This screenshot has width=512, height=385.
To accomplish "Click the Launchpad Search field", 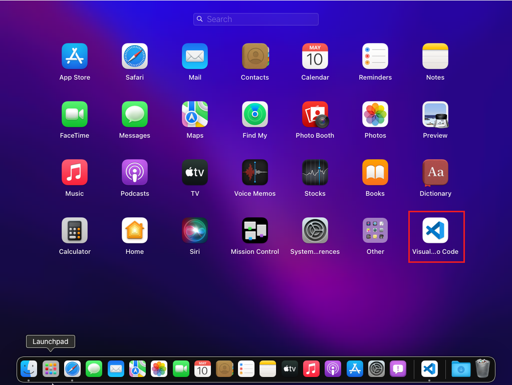I will coord(256,19).
